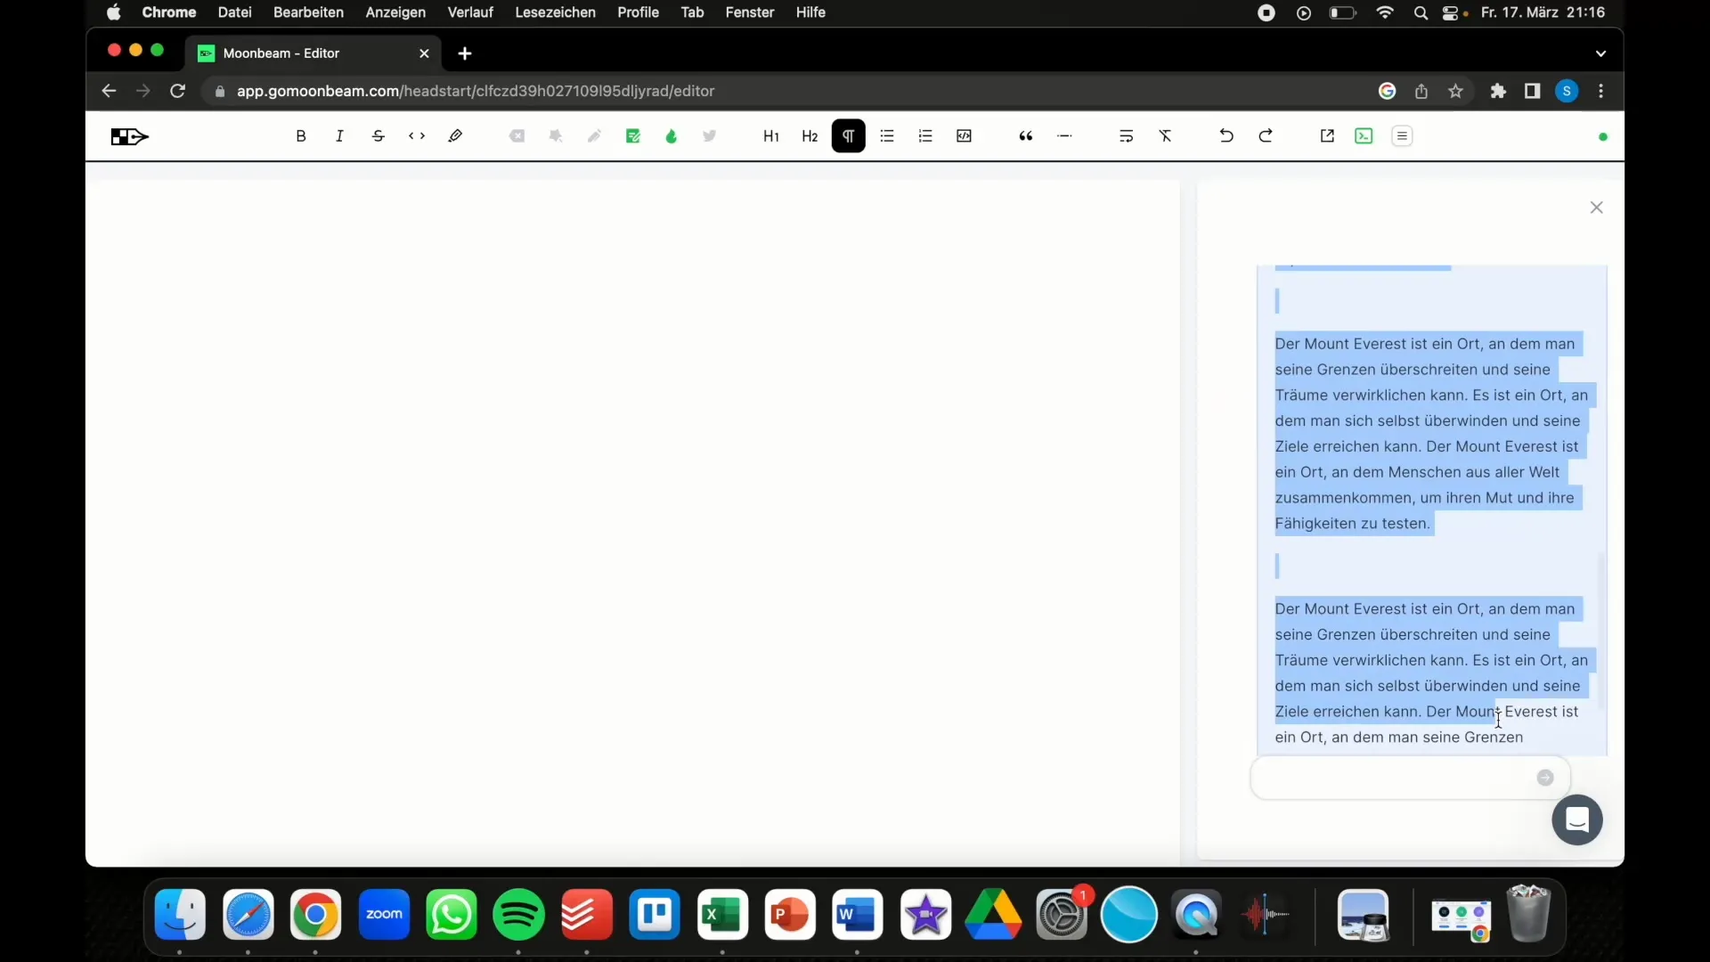Select H2 heading format
1710x962 pixels.
tap(810, 135)
